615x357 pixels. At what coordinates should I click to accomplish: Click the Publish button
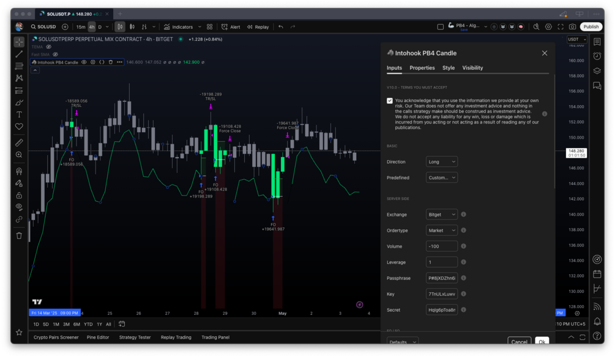591,27
